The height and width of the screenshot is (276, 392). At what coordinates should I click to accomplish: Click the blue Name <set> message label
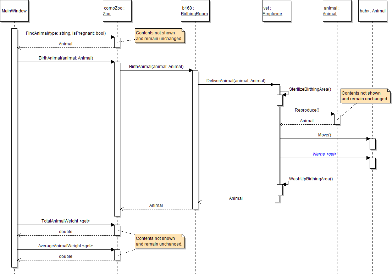pos(324,154)
